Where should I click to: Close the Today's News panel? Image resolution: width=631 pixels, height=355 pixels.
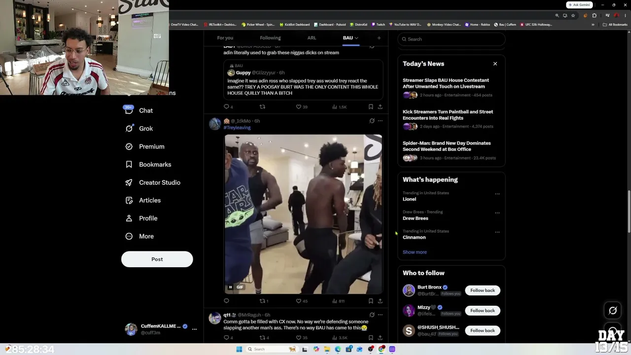[495, 64]
